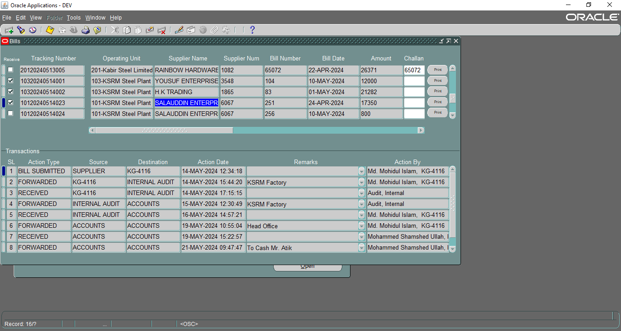This screenshot has height=331, width=621.
Task: Click Print button for bill number 251
Action: pos(437,102)
